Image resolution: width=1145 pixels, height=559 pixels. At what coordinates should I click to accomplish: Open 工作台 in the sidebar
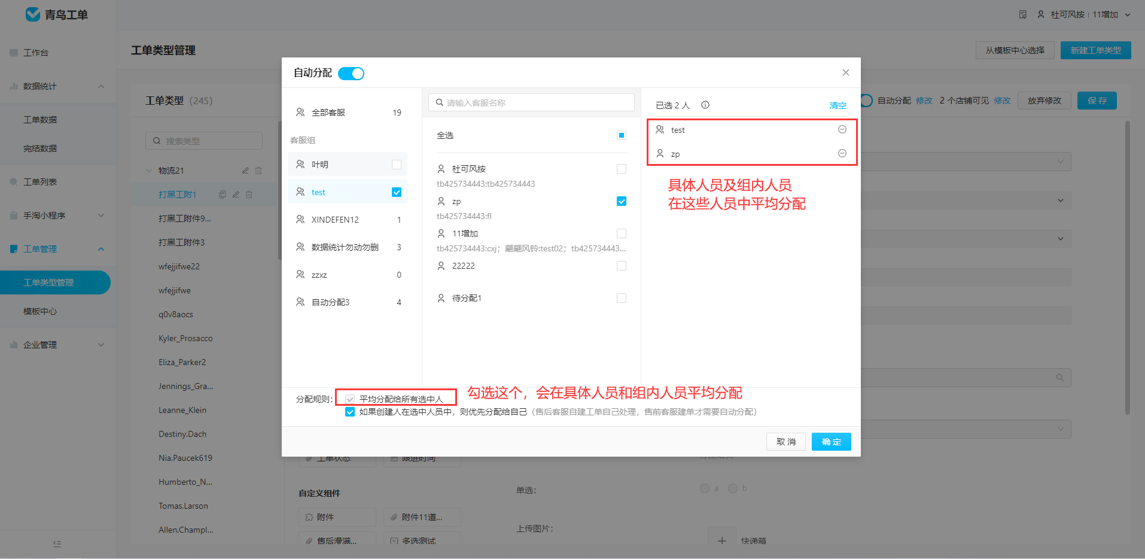coord(36,53)
